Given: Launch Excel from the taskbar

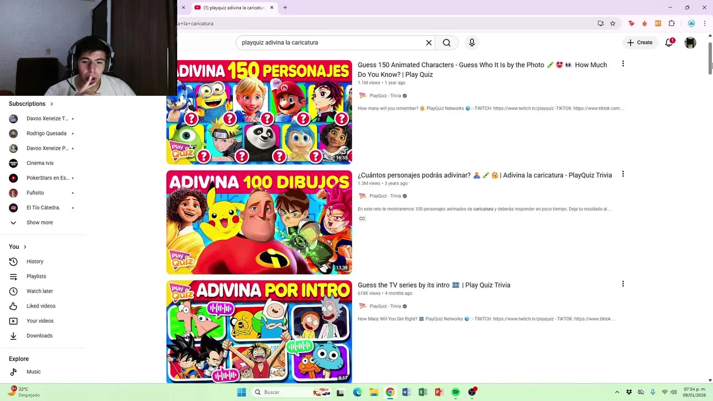Looking at the screenshot, I should (x=423, y=392).
